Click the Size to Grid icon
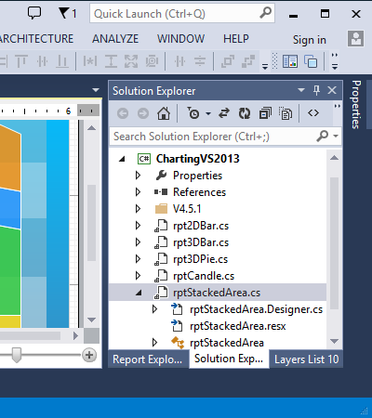 coord(152,61)
